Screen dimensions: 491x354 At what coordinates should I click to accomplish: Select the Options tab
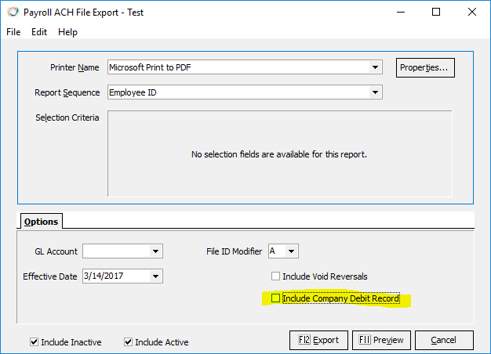(x=41, y=222)
